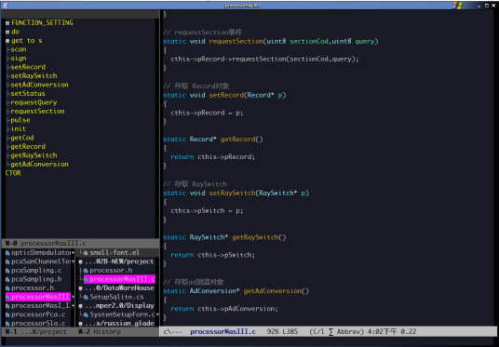Click file icon beside processorMasI_I entry

[x=7, y=306]
